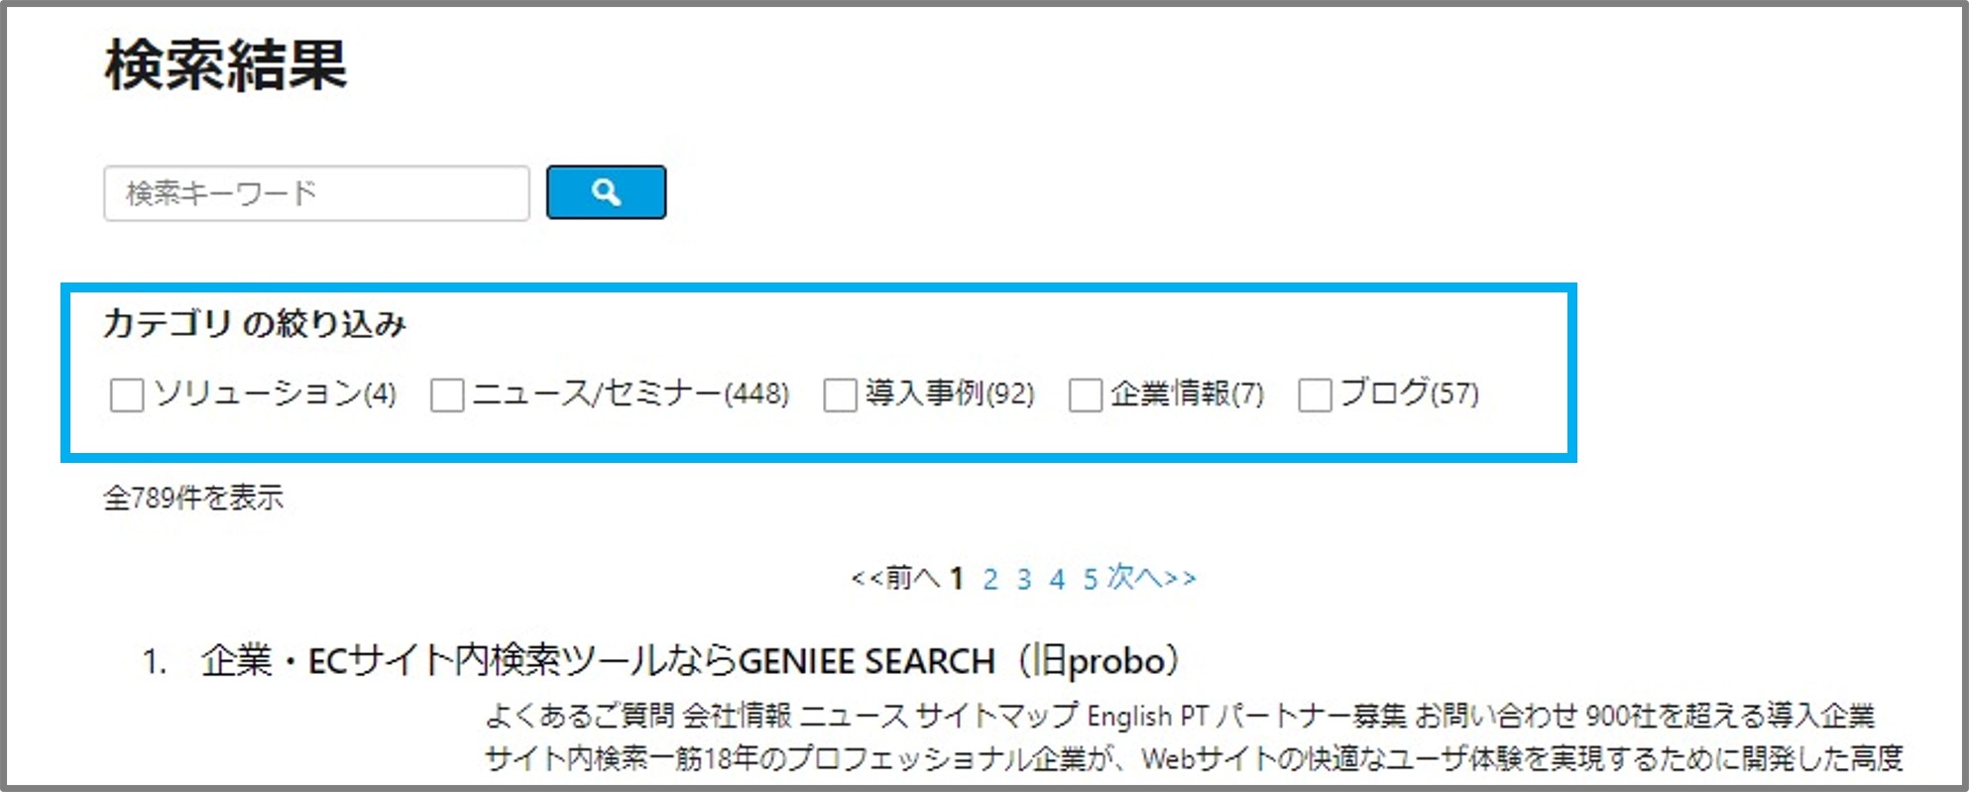The height and width of the screenshot is (792, 1969).
Task: Click the ソリューション(4) label text
Action: (x=276, y=394)
